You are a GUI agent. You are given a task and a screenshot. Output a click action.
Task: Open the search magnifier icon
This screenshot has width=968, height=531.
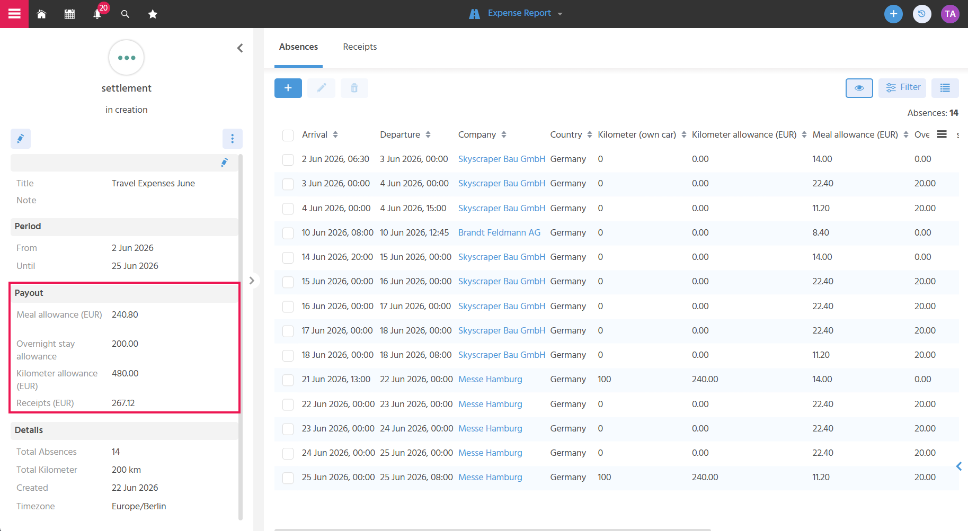(x=125, y=14)
